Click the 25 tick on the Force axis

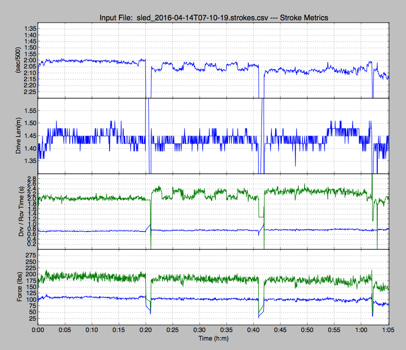(x=32, y=318)
